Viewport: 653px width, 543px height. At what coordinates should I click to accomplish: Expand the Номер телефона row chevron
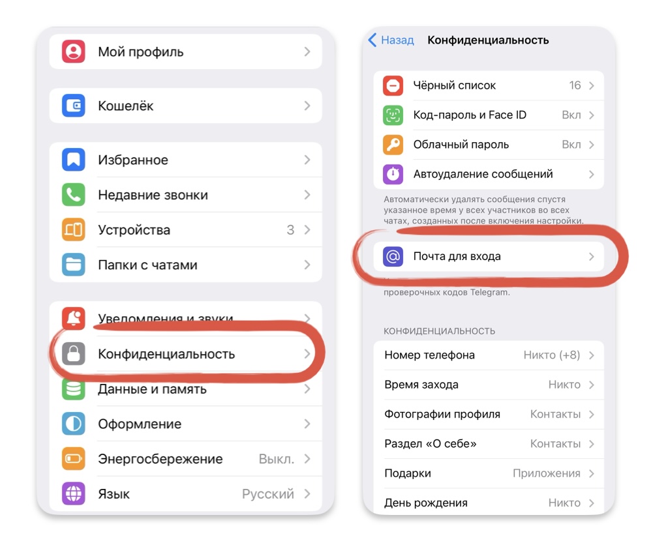592,355
